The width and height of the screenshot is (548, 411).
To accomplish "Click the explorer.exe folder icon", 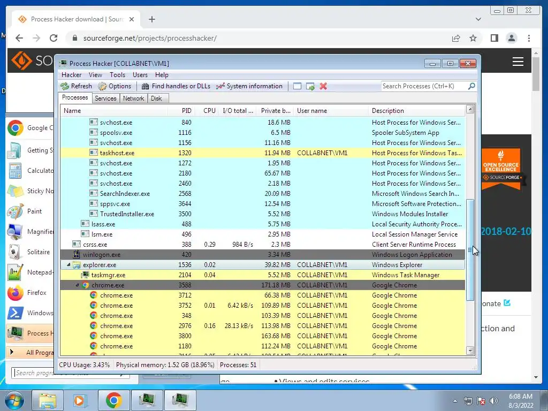I will coord(76,265).
